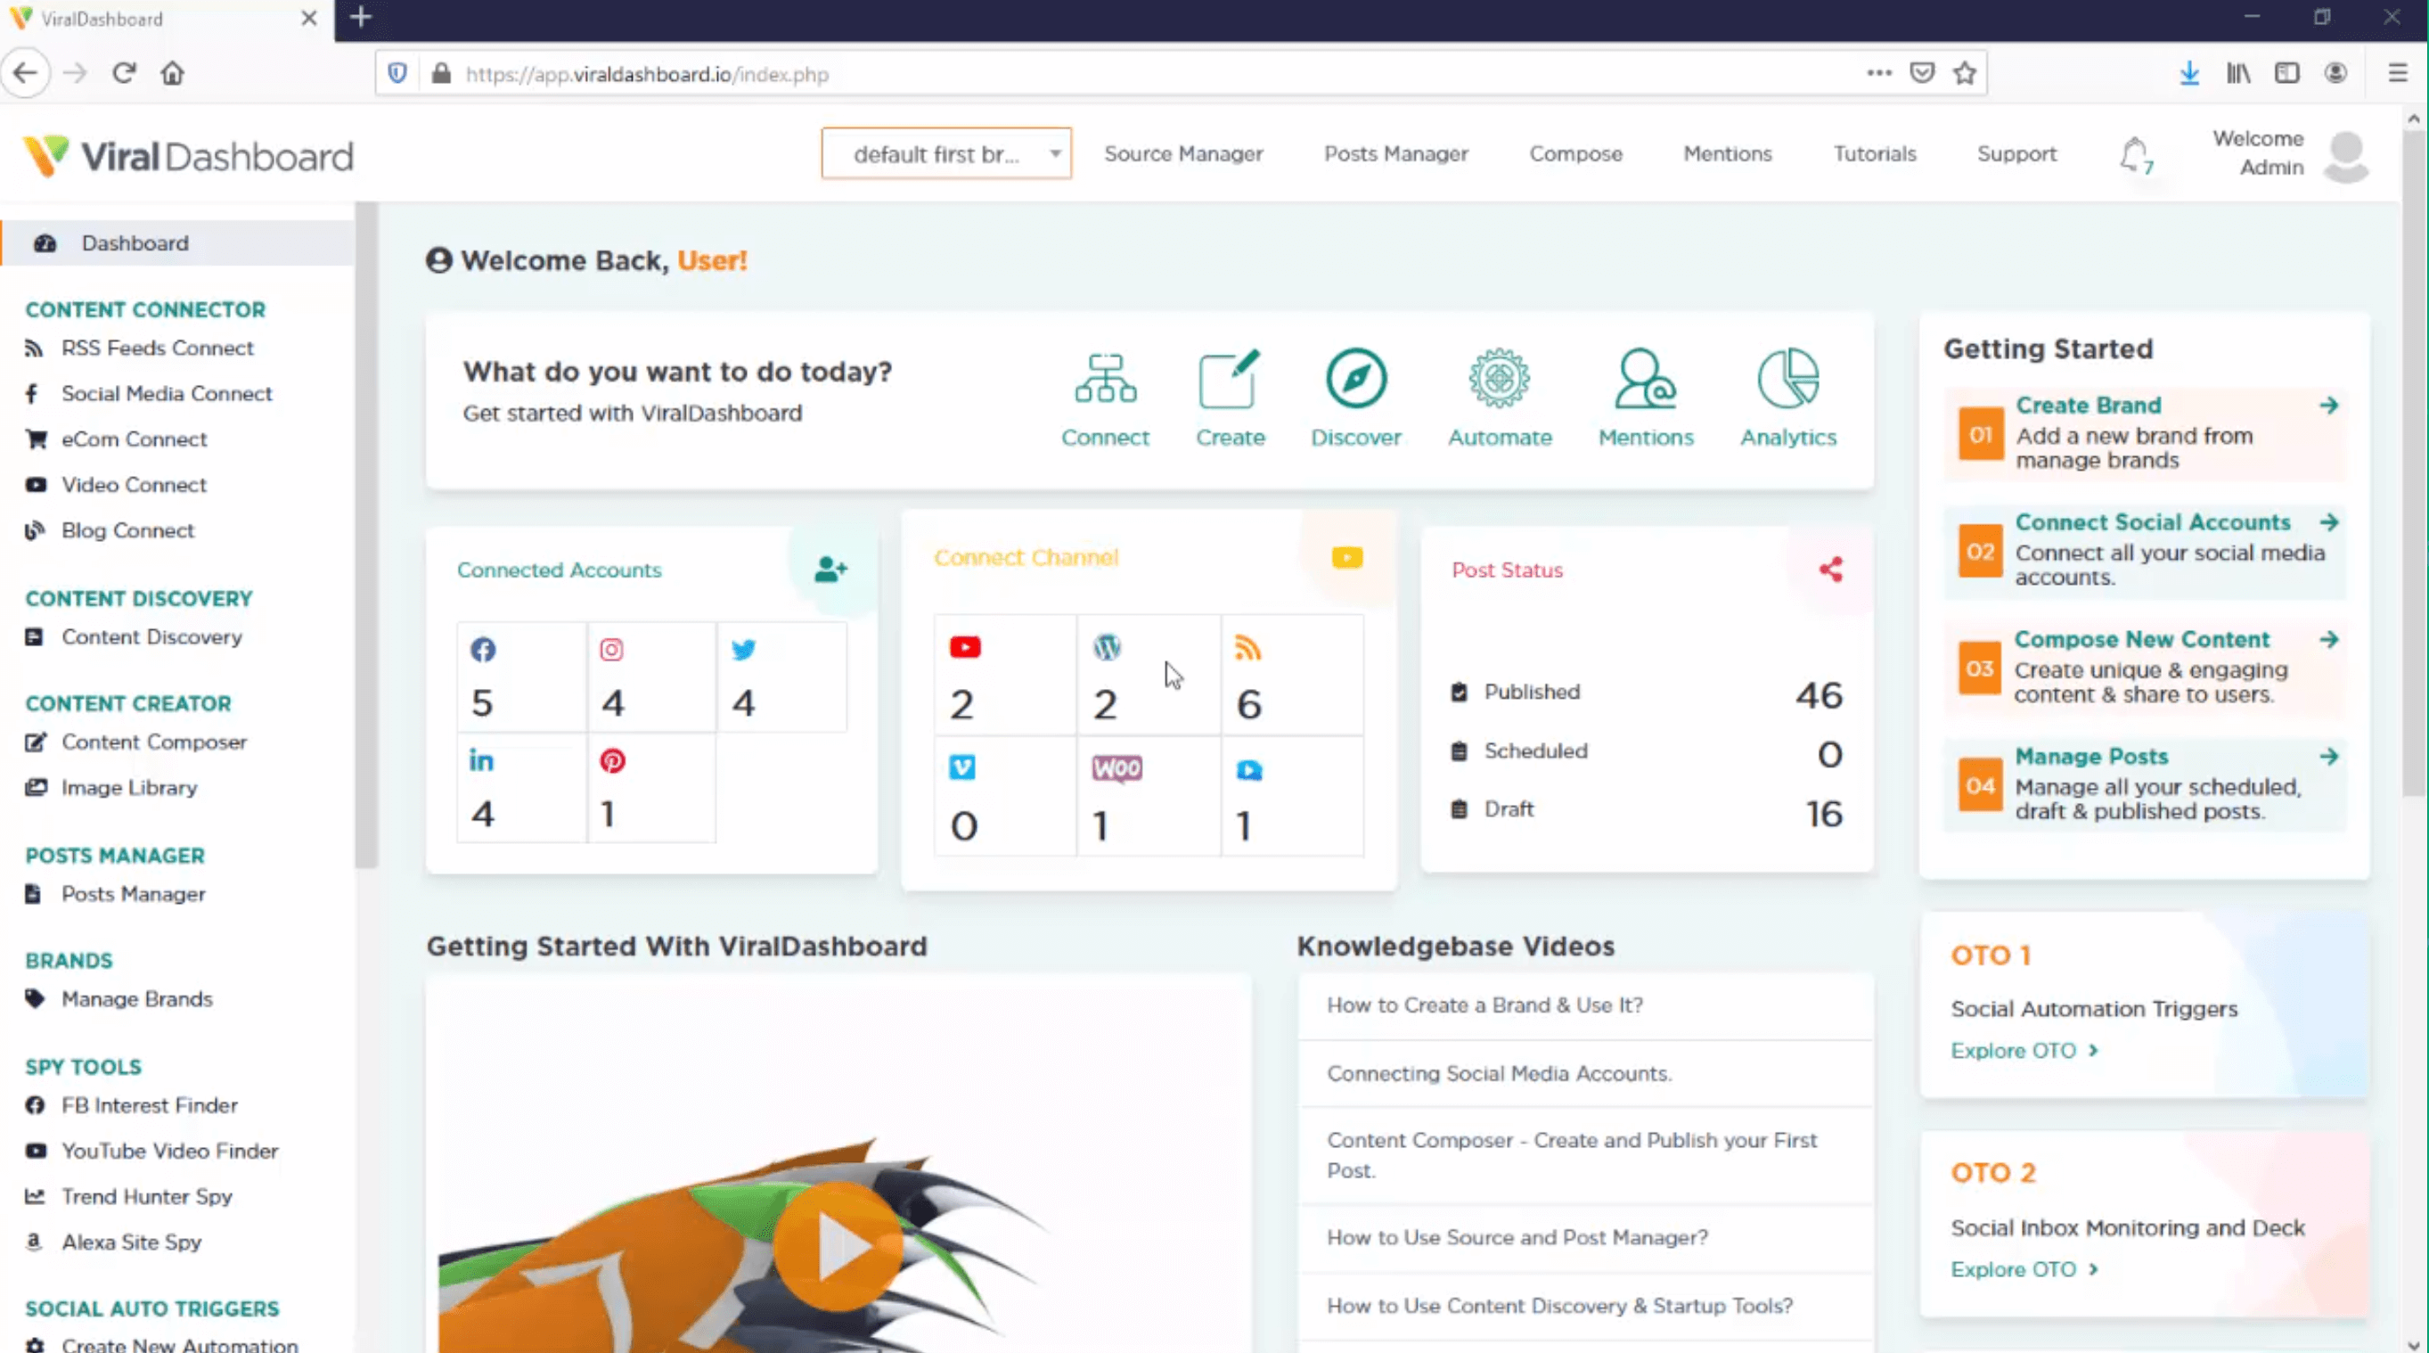Click the YouTube channel icon
The image size is (2429, 1353).
(965, 647)
